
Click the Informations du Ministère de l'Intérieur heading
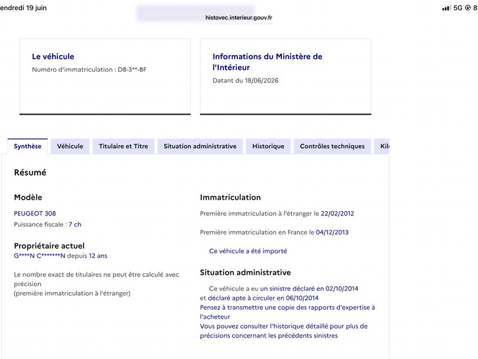click(267, 62)
